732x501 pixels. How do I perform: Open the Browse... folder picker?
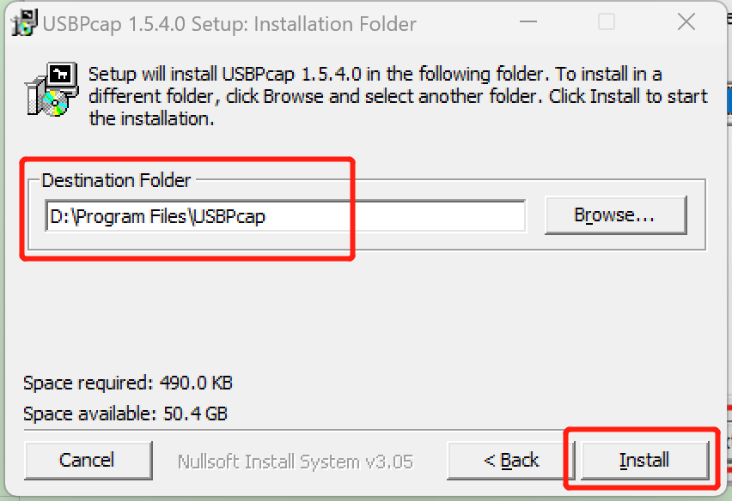(615, 215)
